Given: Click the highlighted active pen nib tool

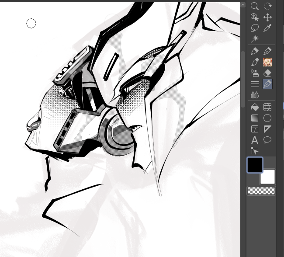Looking at the screenshot, I should click(267, 84).
